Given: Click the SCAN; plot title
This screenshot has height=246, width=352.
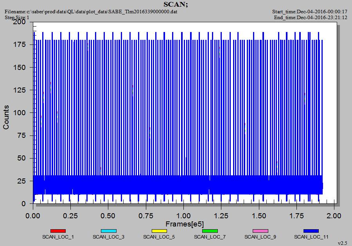Looking at the screenshot, I should (176, 4).
